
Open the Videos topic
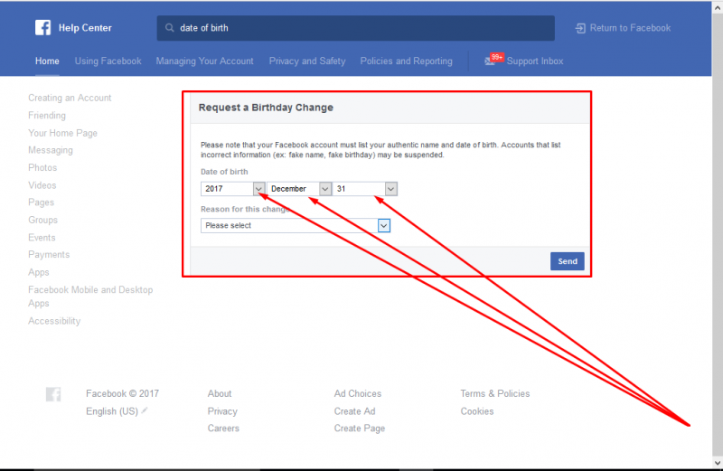click(x=42, y=185)
